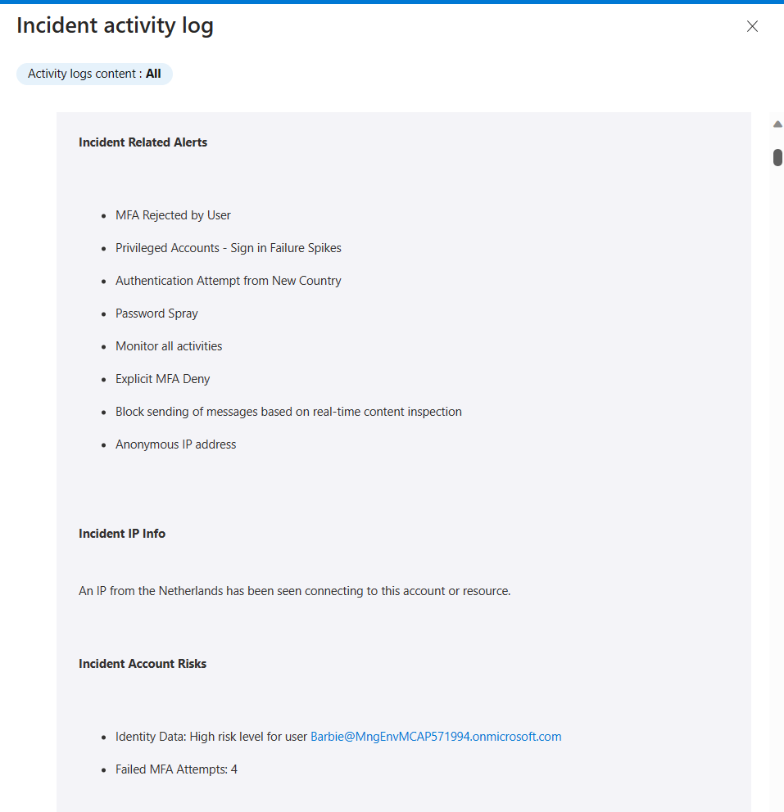Select Privileged Accounts Sign in Failure Spikes

click(228, 248)
